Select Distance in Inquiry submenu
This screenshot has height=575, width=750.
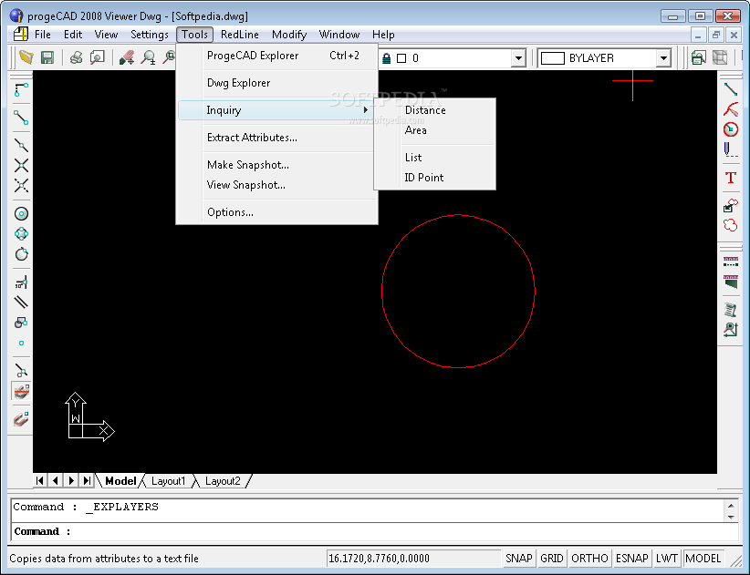coord(434,110)
